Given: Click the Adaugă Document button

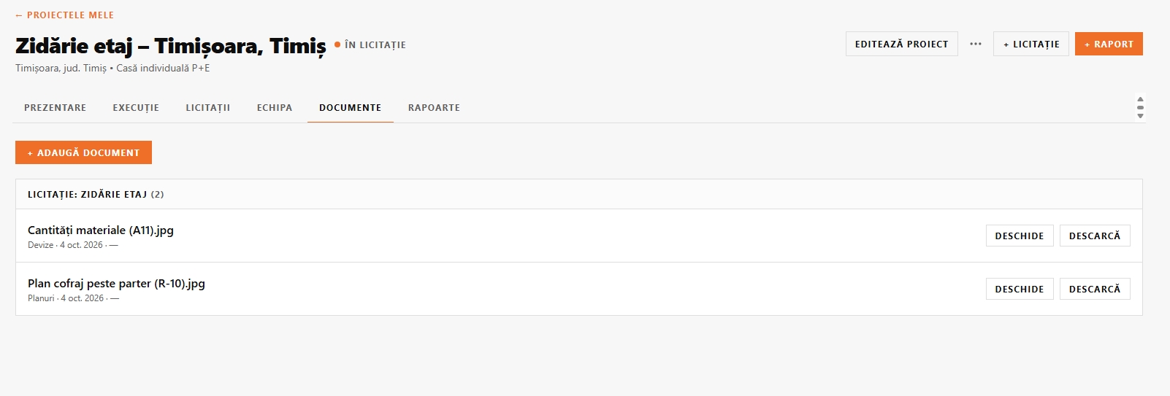Looking at the screenshot, I should (x=83, y=152).
